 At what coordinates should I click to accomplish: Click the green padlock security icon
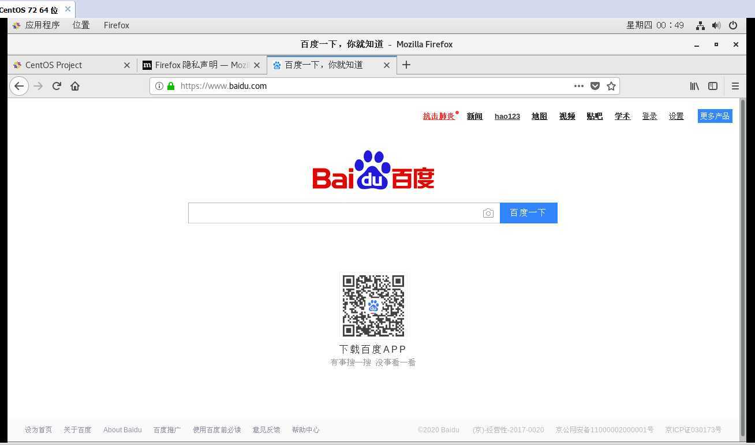[171, 86]
